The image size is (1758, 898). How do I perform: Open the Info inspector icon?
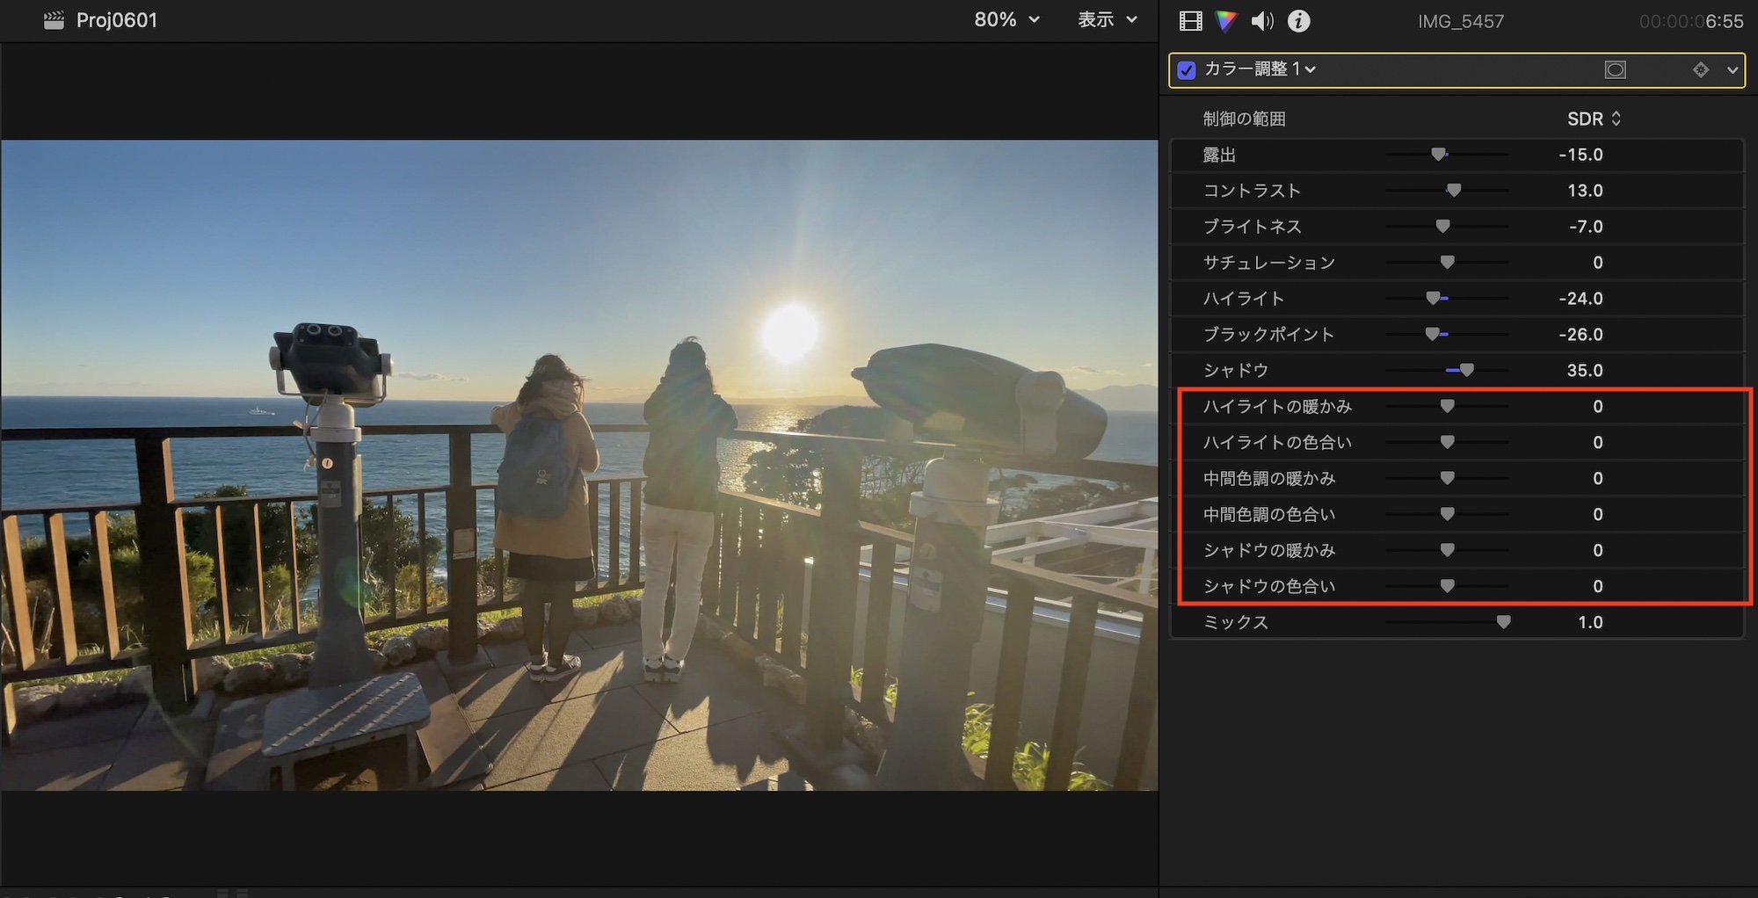[1298, 21]
